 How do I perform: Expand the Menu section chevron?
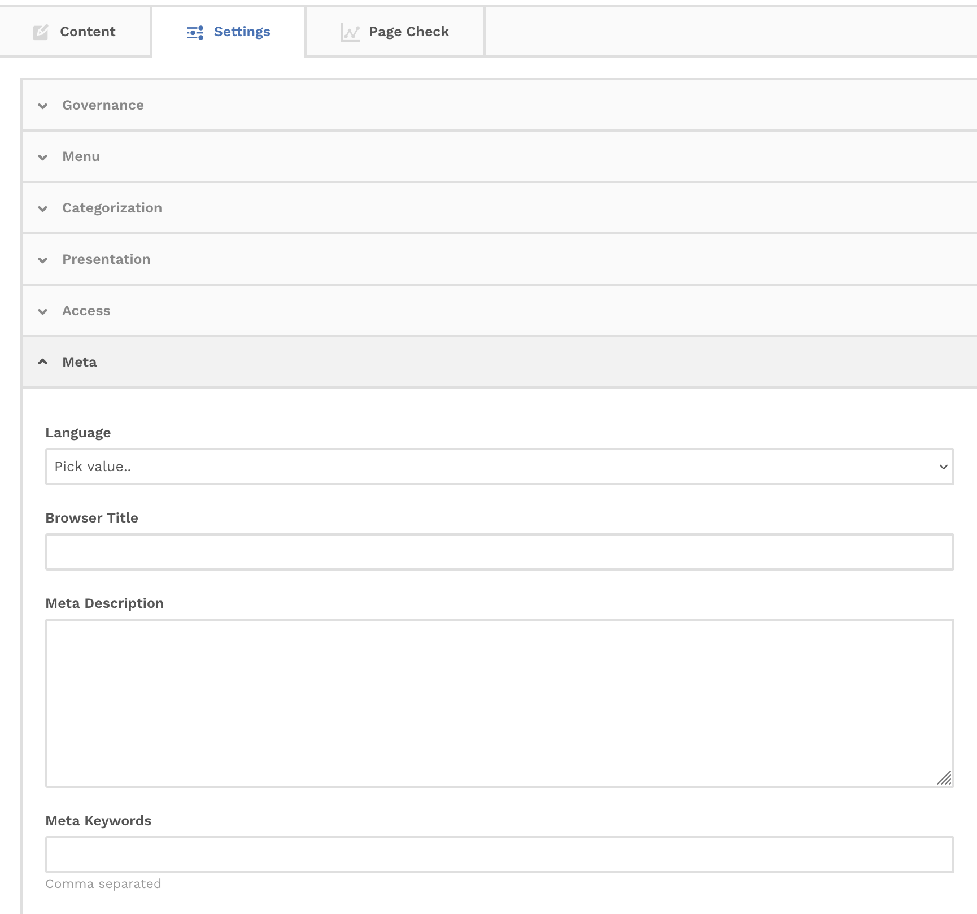pos(43,158)
